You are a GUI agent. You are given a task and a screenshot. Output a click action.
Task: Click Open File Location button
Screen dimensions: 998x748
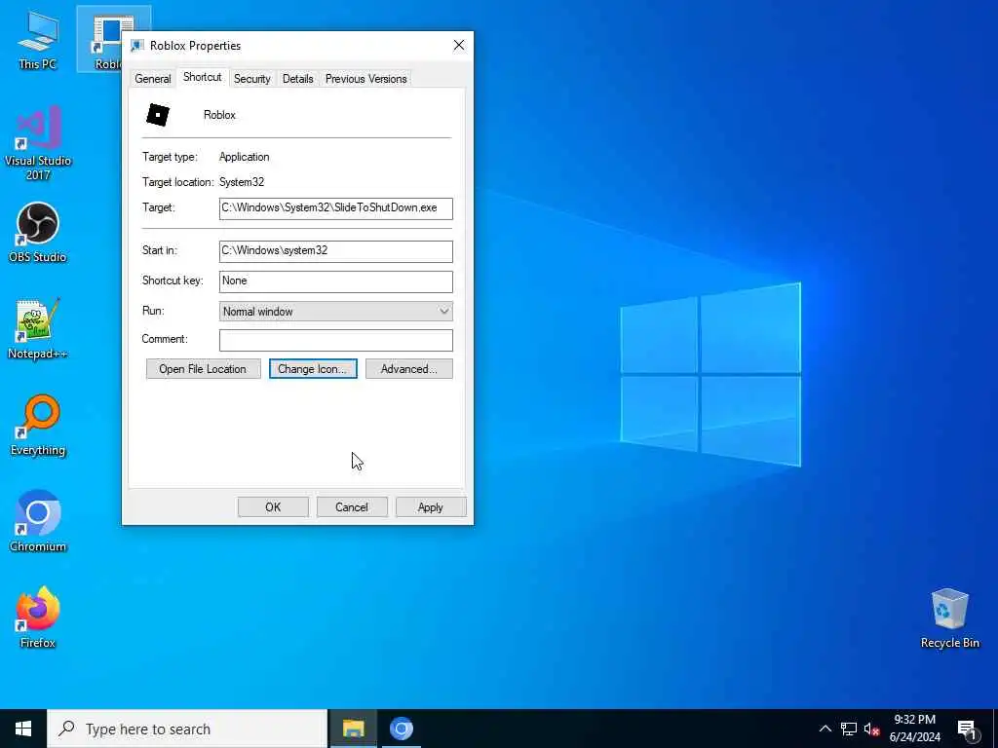(203, 369)
